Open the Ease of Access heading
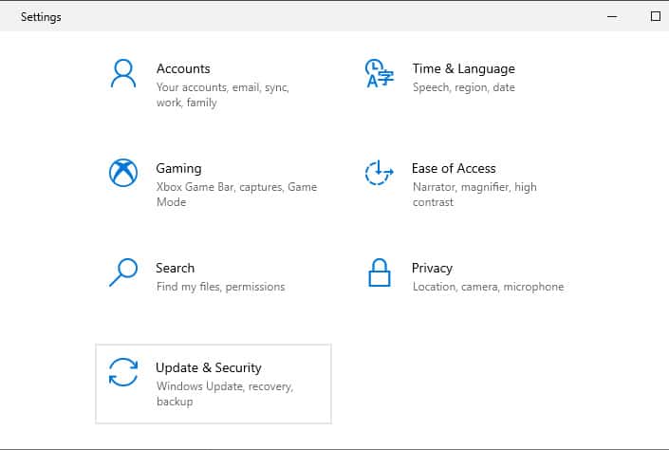Image resolution: width=669 pixels, height=450 pixels. click(x=454, y=169)
